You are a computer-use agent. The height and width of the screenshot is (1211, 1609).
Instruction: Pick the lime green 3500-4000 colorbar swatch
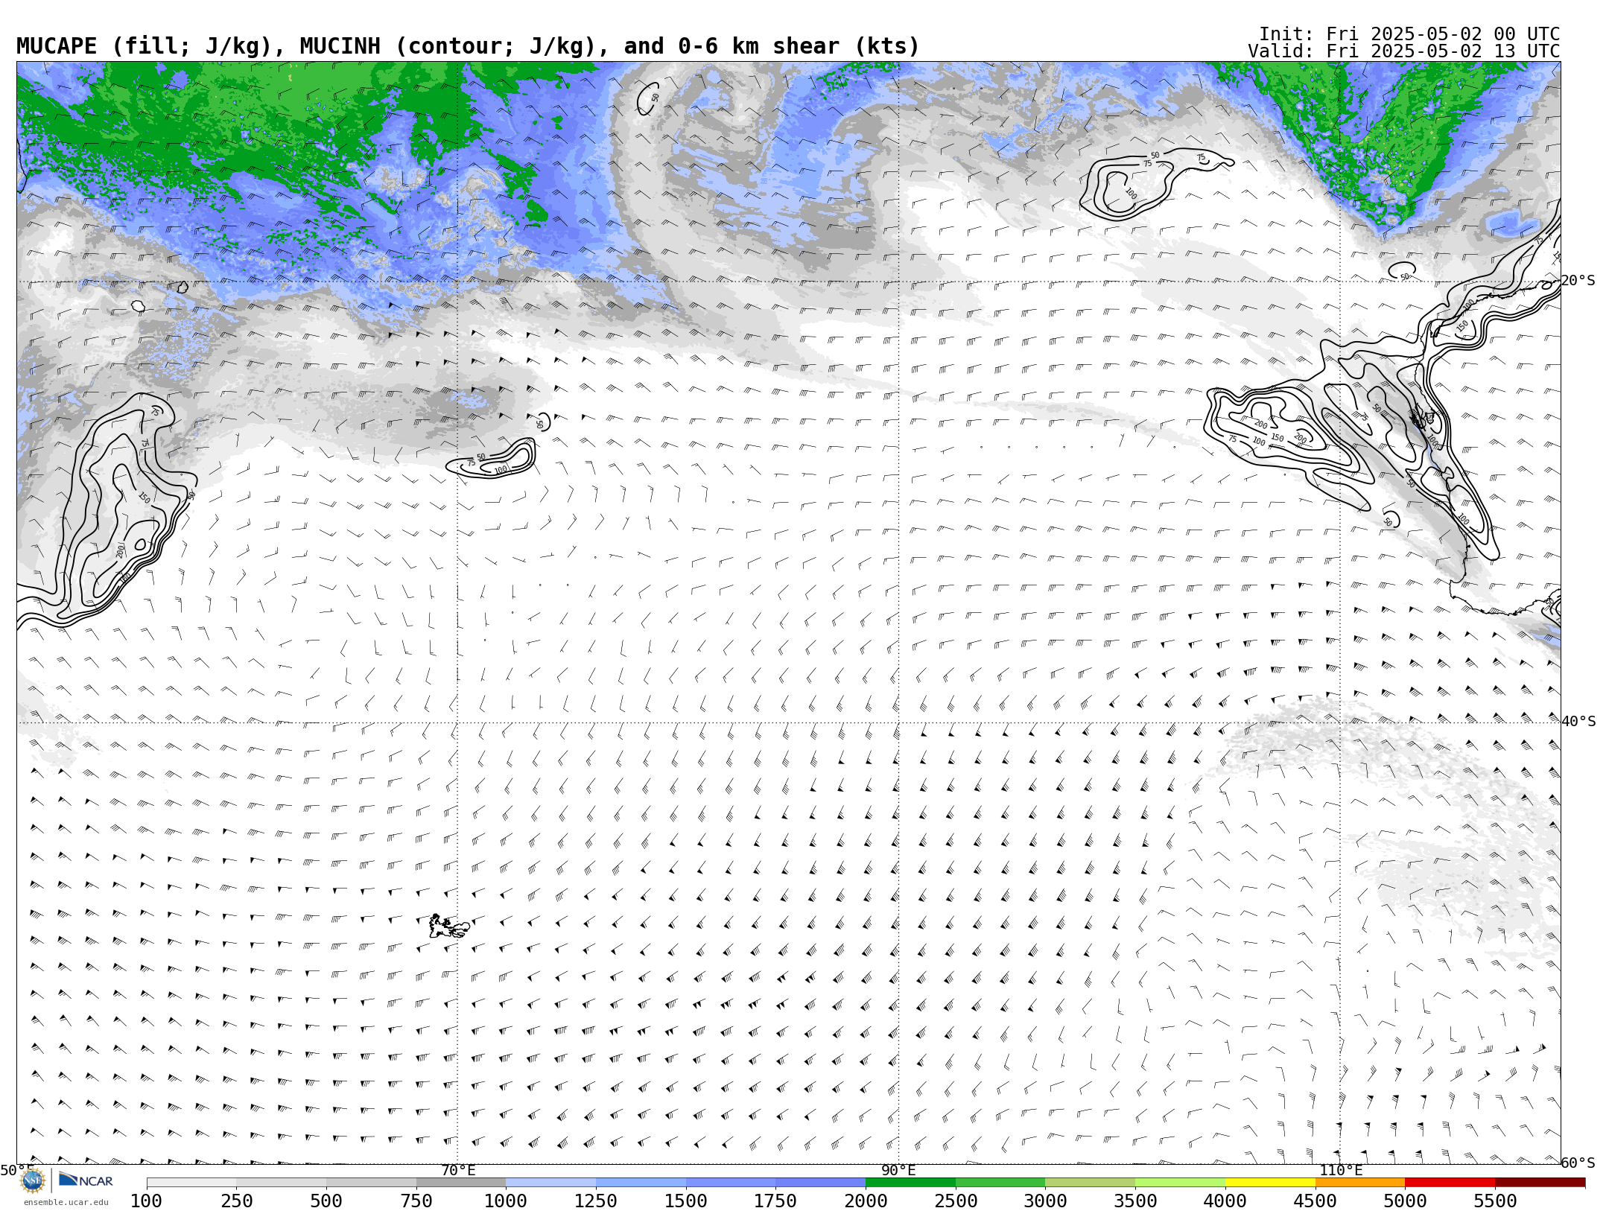click(x=1180, y=1183)
